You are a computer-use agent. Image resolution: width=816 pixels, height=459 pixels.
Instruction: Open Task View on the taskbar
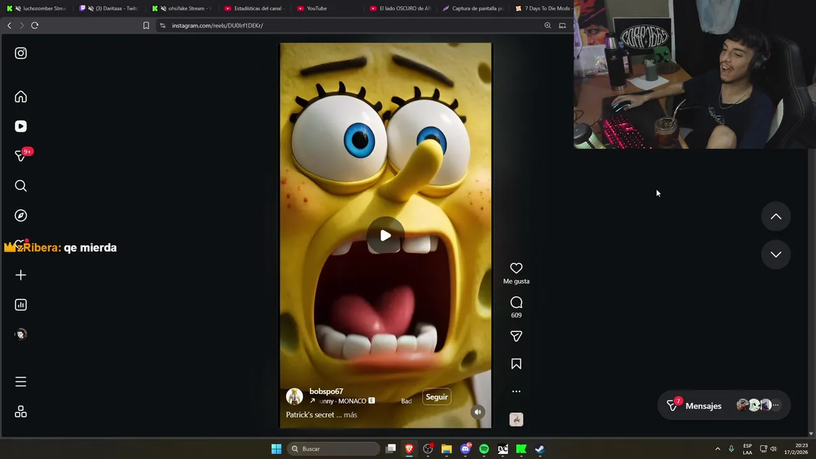[391, 449]
